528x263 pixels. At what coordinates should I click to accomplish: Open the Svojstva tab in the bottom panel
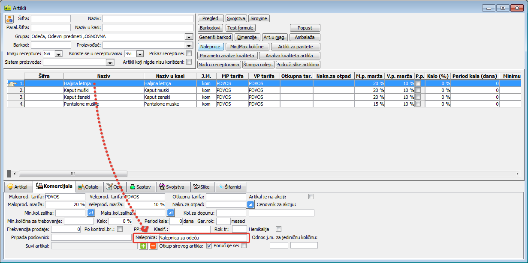[x=172, y=187]
